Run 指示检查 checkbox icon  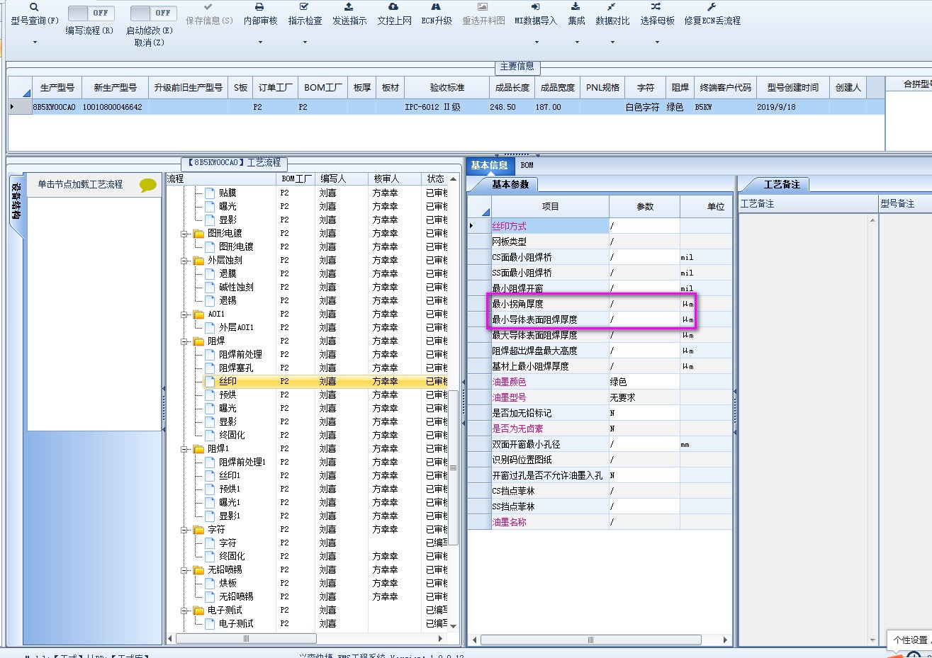(305, 7)
